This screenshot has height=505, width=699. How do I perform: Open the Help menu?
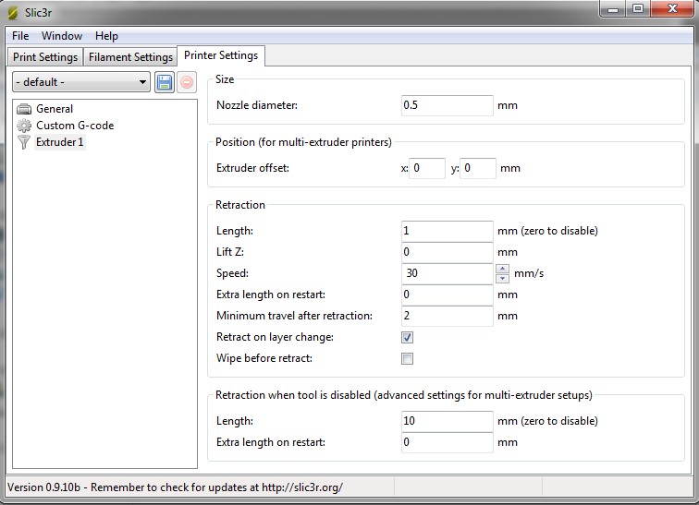106,36
